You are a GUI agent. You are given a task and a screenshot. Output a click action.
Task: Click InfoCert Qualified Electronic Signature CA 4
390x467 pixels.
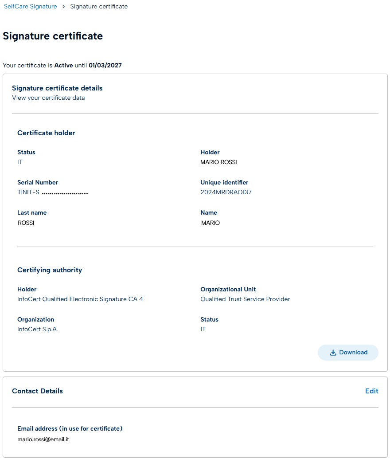[80, 299]
